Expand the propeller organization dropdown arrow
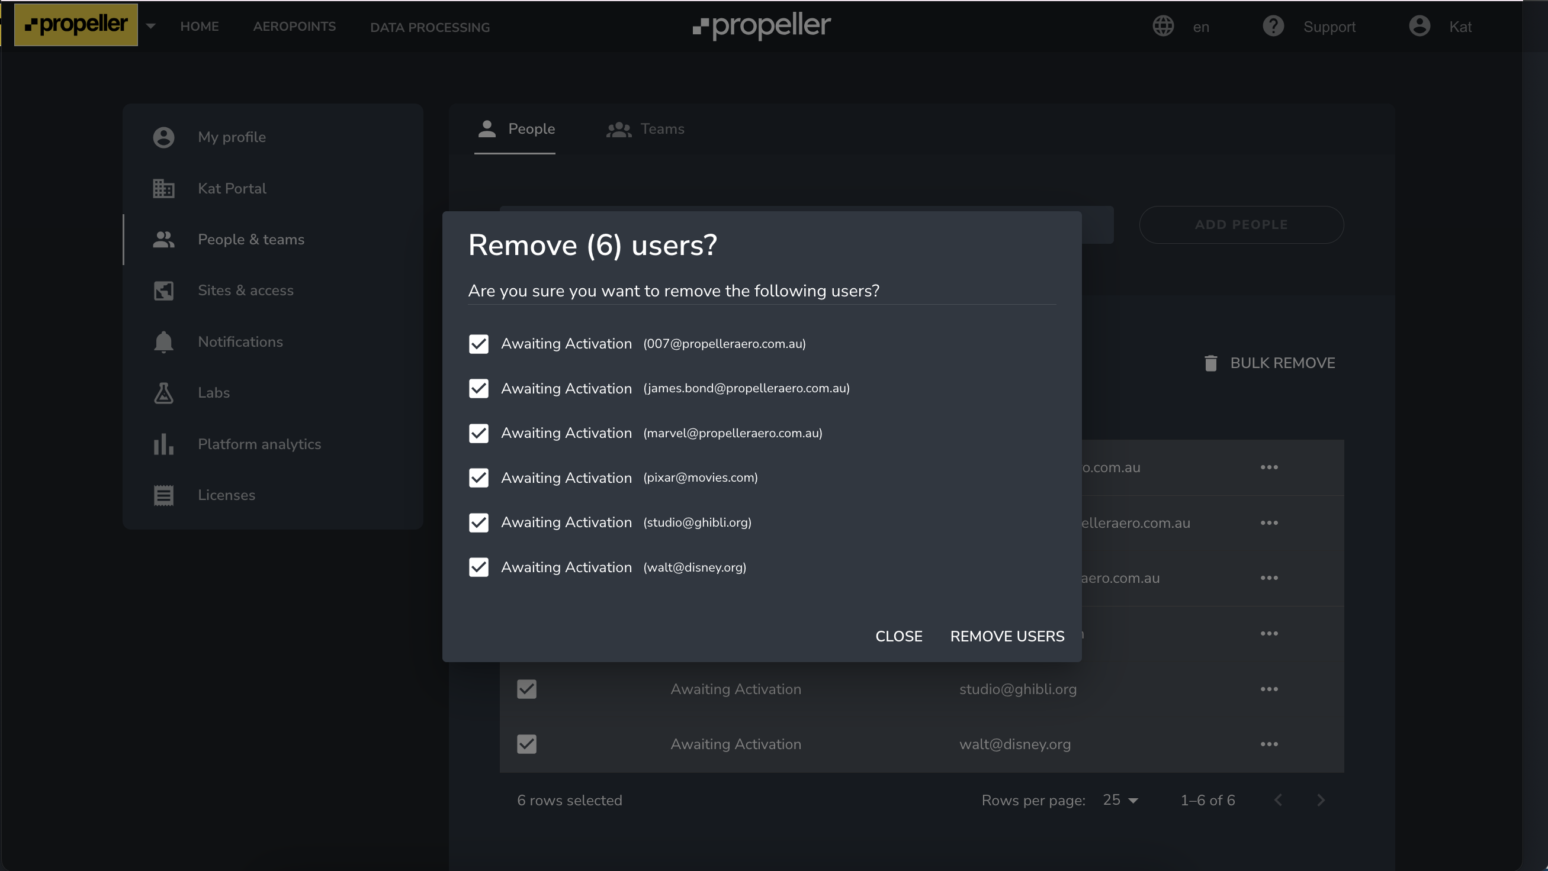This screenshot has height=871, width=1548. (151, 27)
